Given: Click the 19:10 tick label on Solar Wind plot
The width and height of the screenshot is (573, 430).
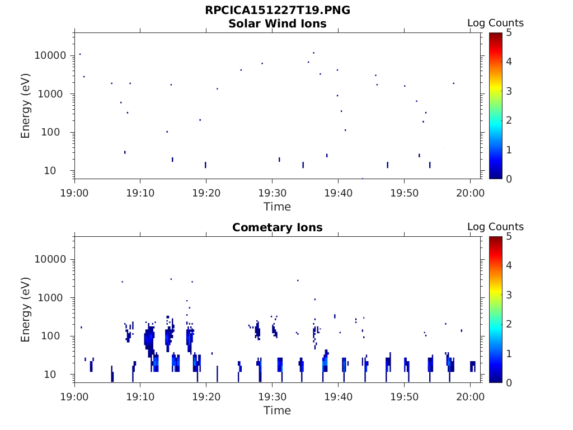Looking at the screenshot, I should tap(140, 193).
